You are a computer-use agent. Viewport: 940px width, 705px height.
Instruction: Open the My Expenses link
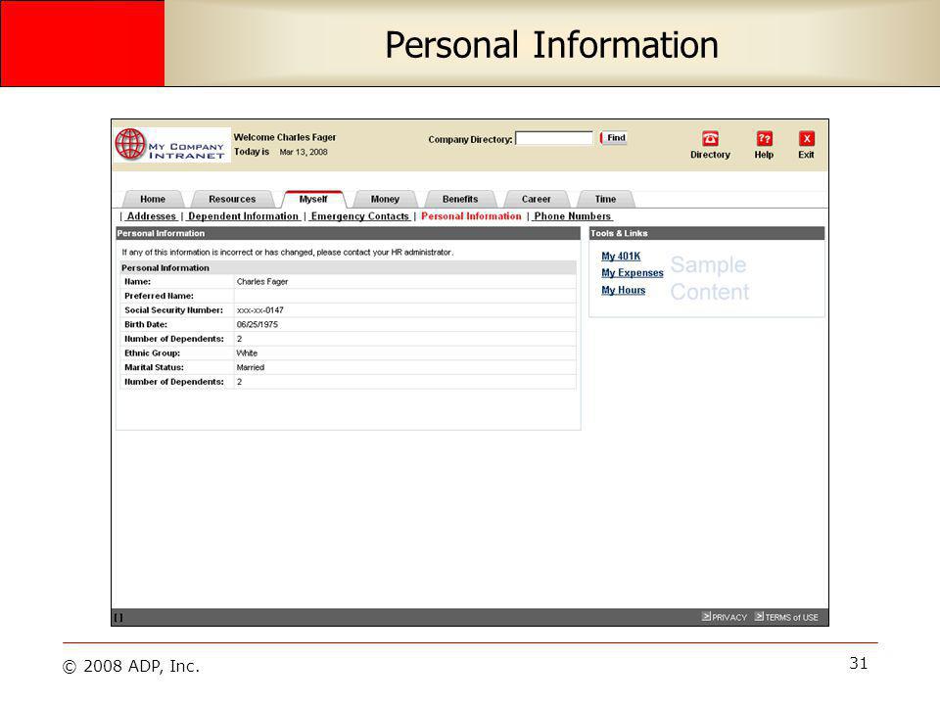[x=633, y=273]
